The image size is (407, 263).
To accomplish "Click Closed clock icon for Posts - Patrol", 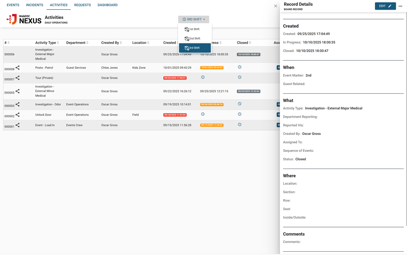I will tap(239, 67).
